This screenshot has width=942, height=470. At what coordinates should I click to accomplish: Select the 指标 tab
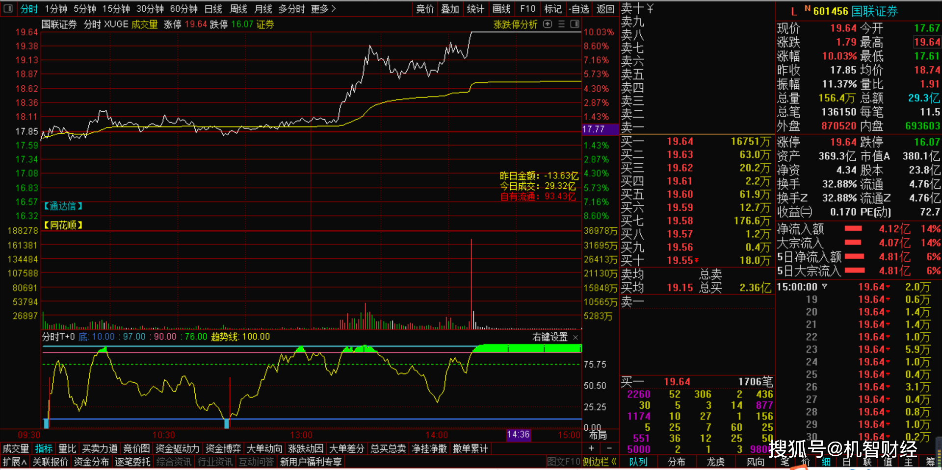tap(44, 448)
